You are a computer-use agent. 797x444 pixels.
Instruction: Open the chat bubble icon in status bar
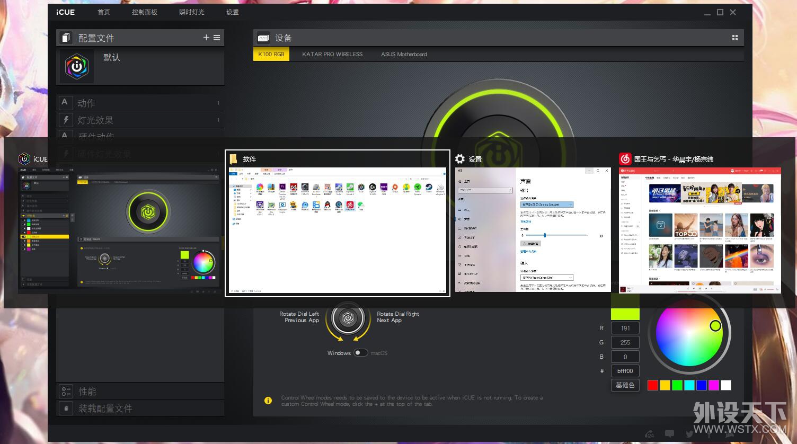pos(669,434)
